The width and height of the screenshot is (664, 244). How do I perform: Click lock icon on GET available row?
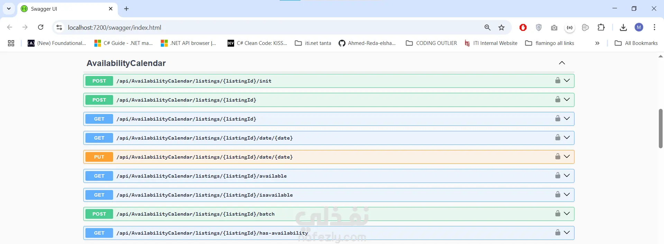557,176
